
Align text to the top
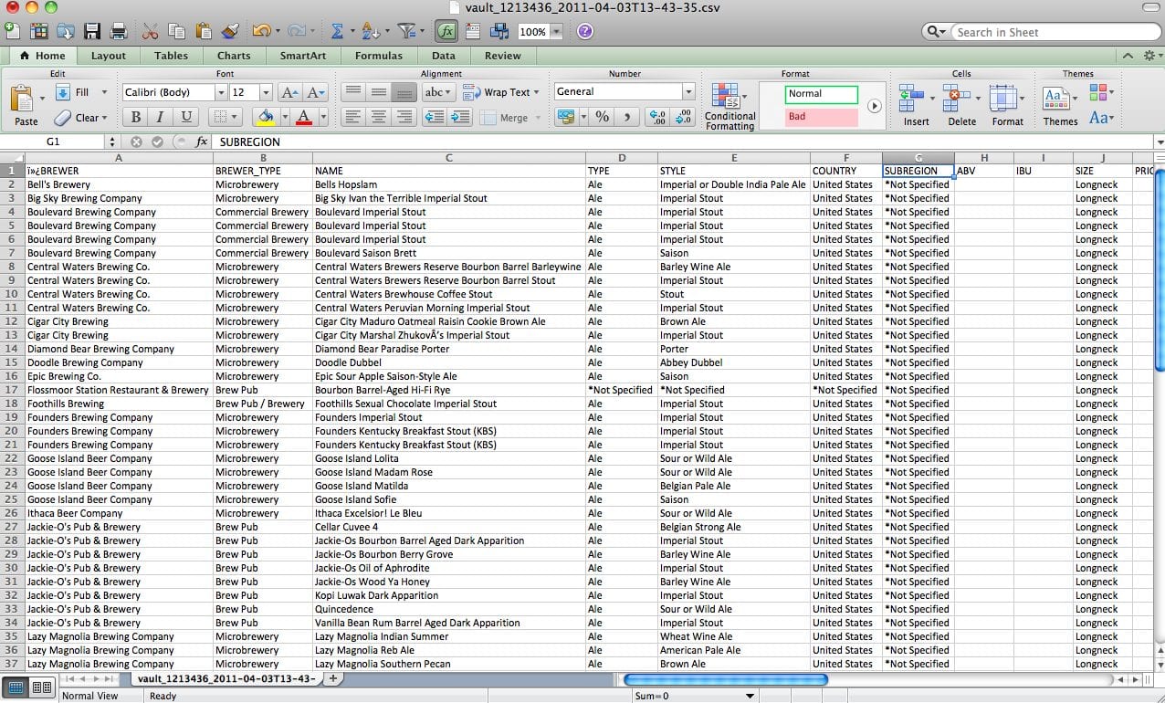(352, 92)
